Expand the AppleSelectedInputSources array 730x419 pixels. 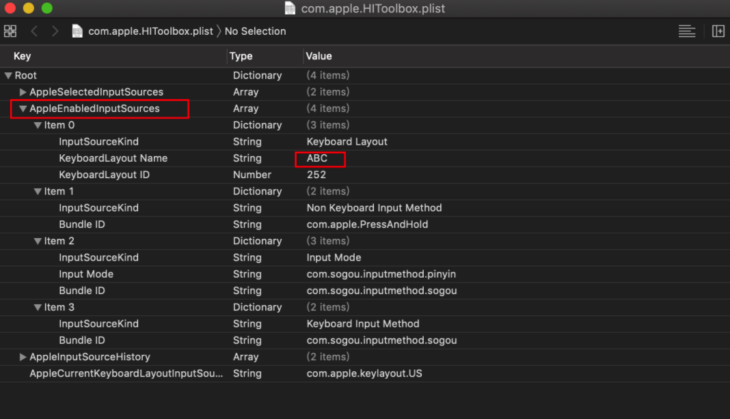[23, 92]
